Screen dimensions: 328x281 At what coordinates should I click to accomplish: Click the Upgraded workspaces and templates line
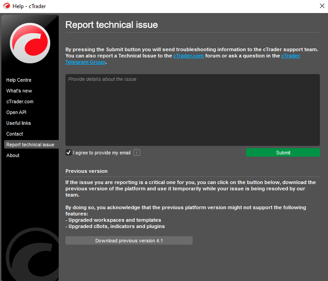113,220
